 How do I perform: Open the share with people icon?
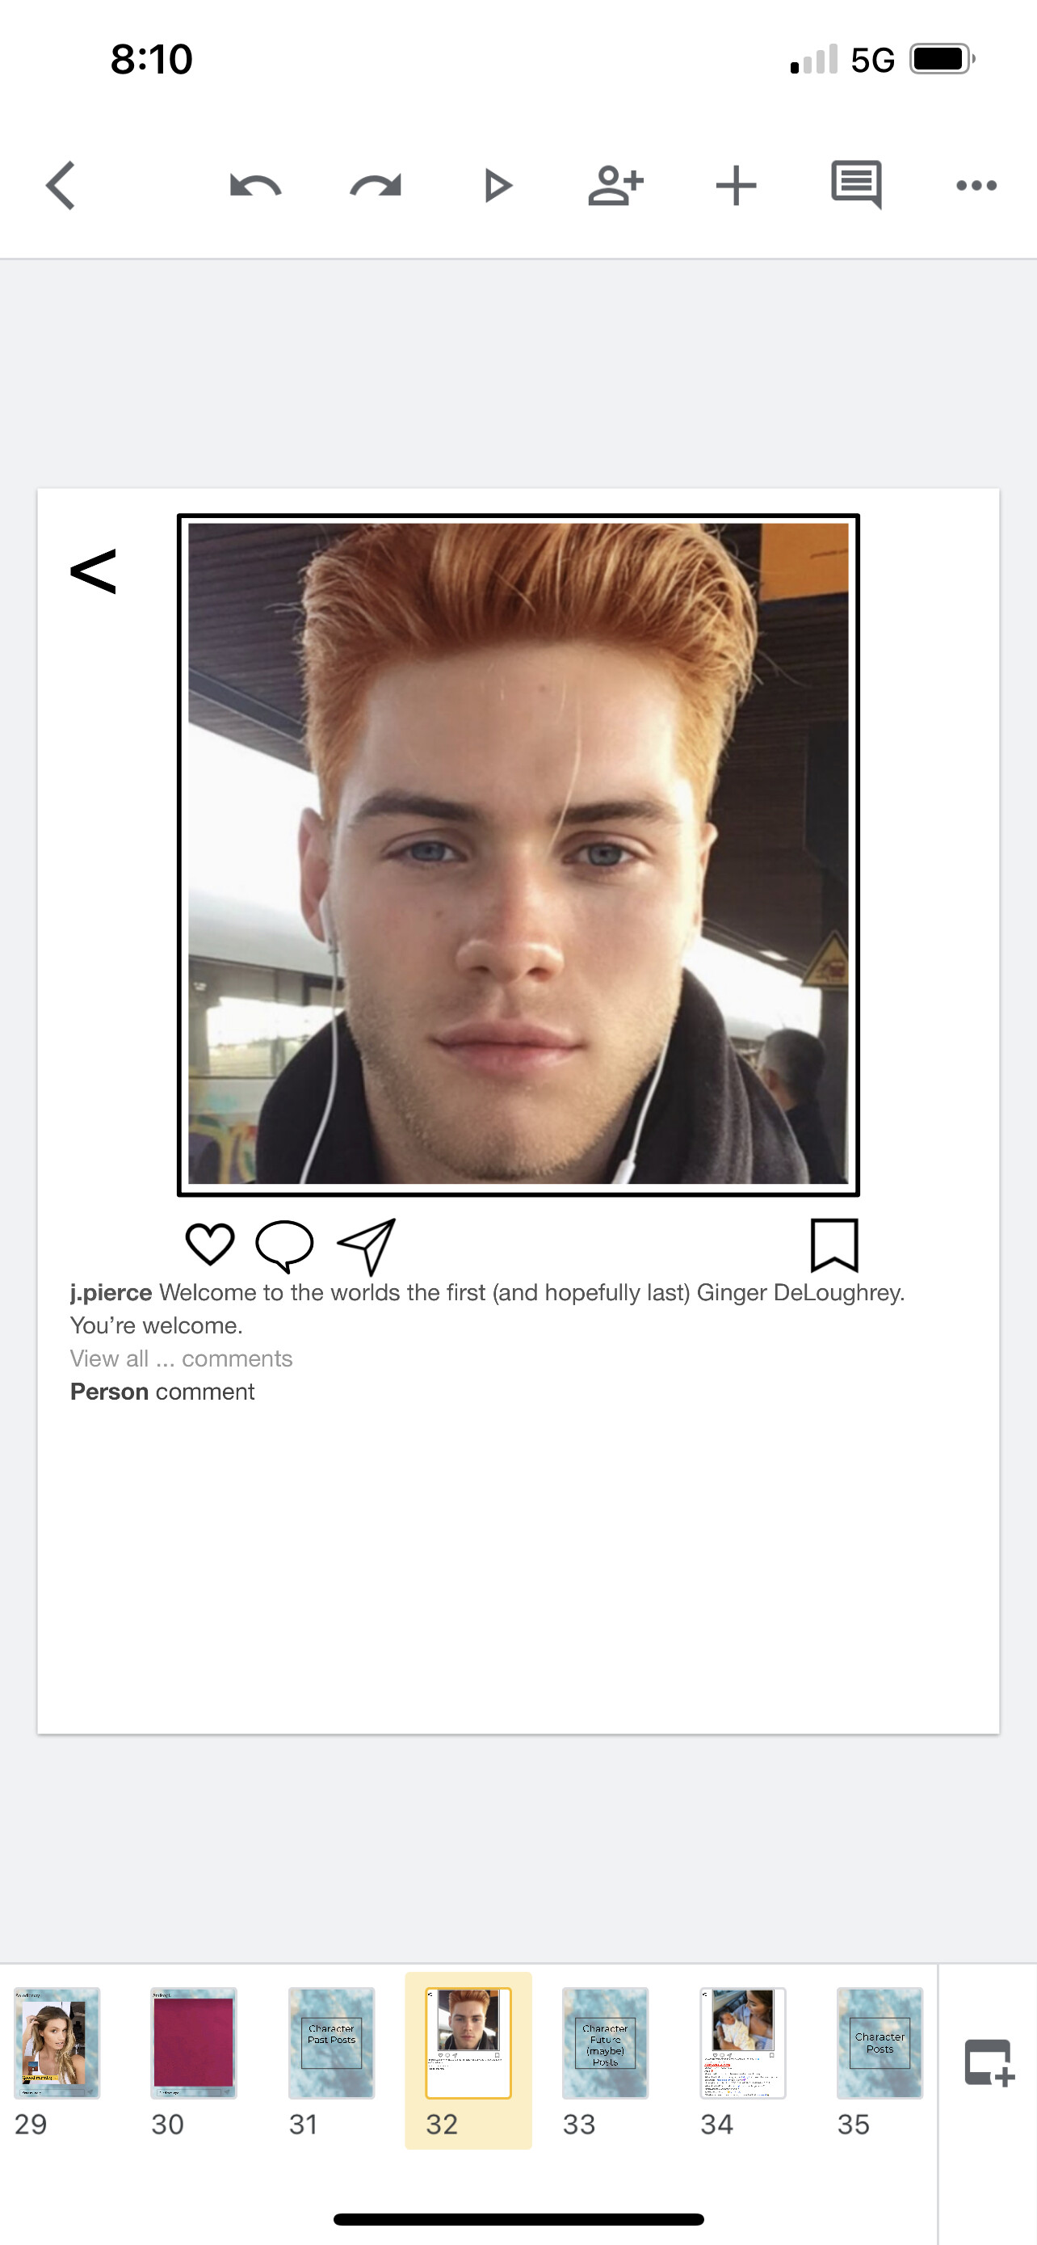(x=615, y=186)
